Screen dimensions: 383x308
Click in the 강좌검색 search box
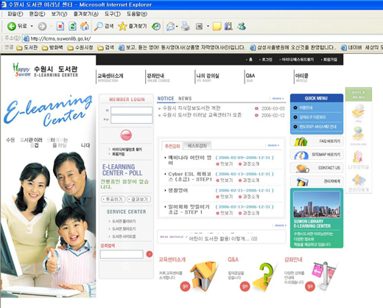(122, 254)
